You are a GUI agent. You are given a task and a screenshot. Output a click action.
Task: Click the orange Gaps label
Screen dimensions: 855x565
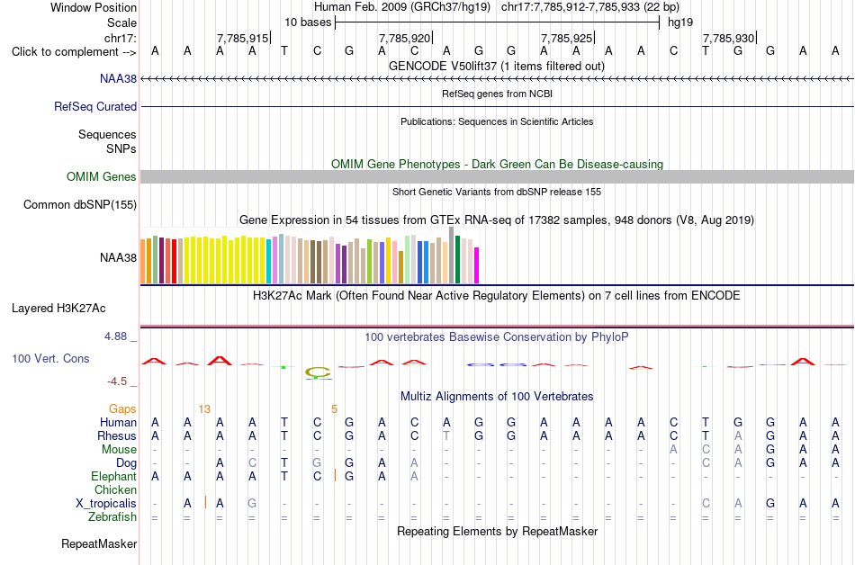pyautogui.click(x=122, y=408)
